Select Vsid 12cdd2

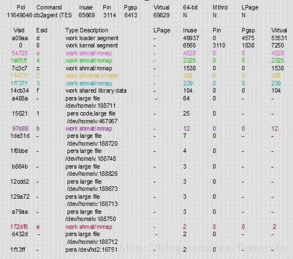tap(20, 181)
